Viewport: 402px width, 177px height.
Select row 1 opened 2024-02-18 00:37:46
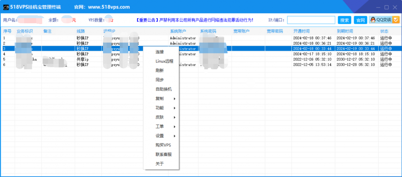tap(201, 38)
